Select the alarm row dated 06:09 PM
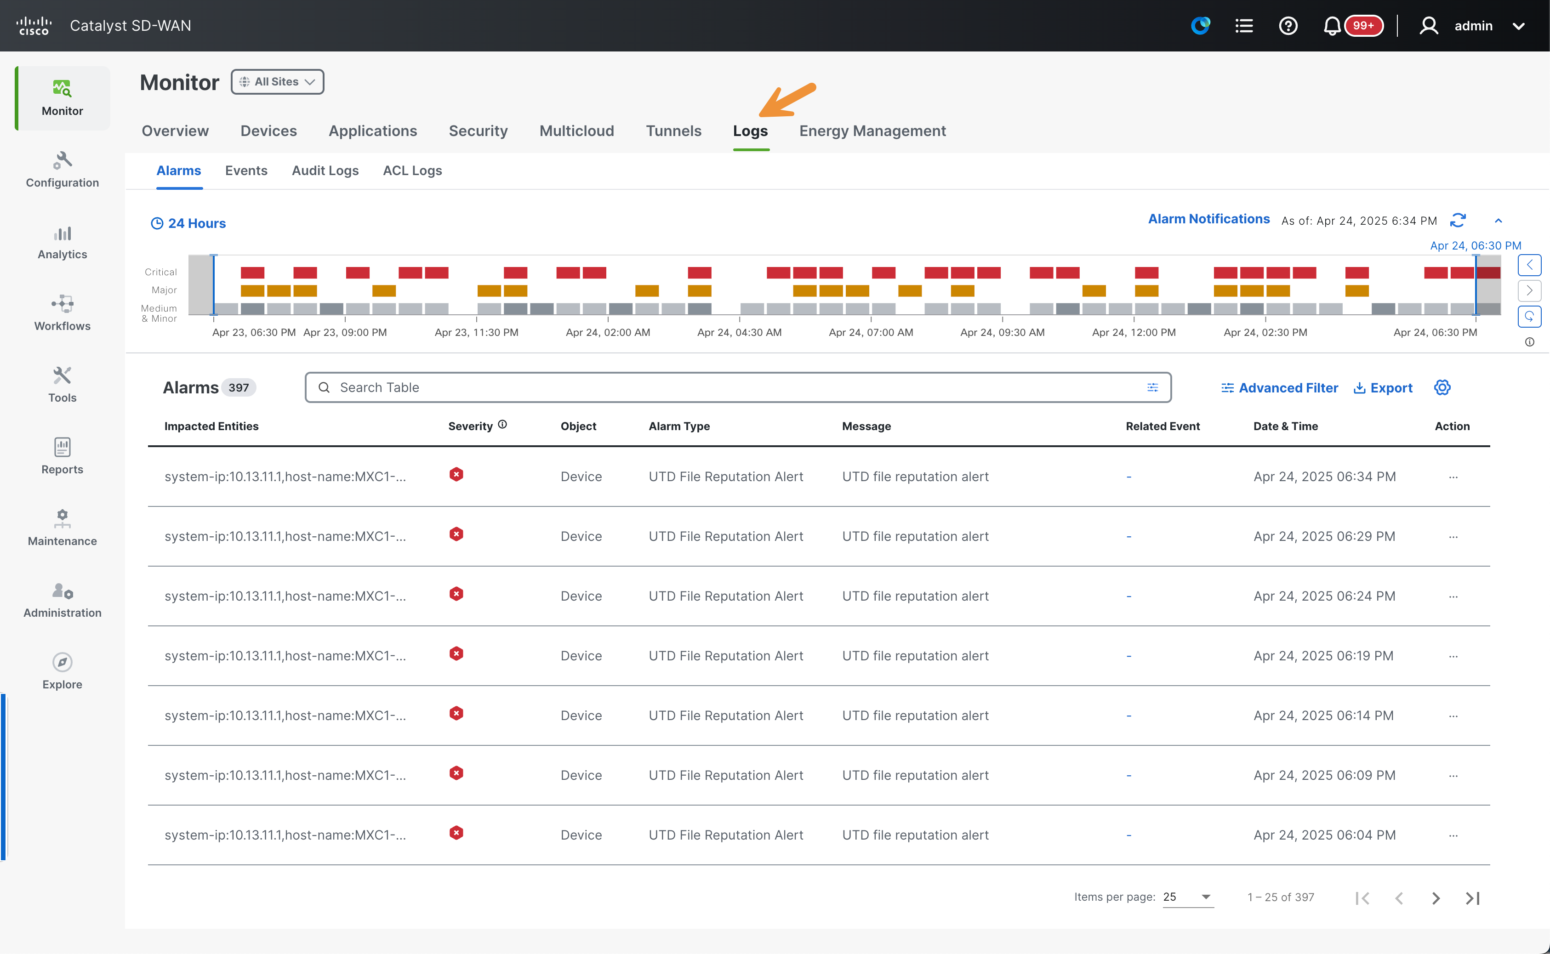The height and width of the screenshot is (954, 1550). [819, 775]
